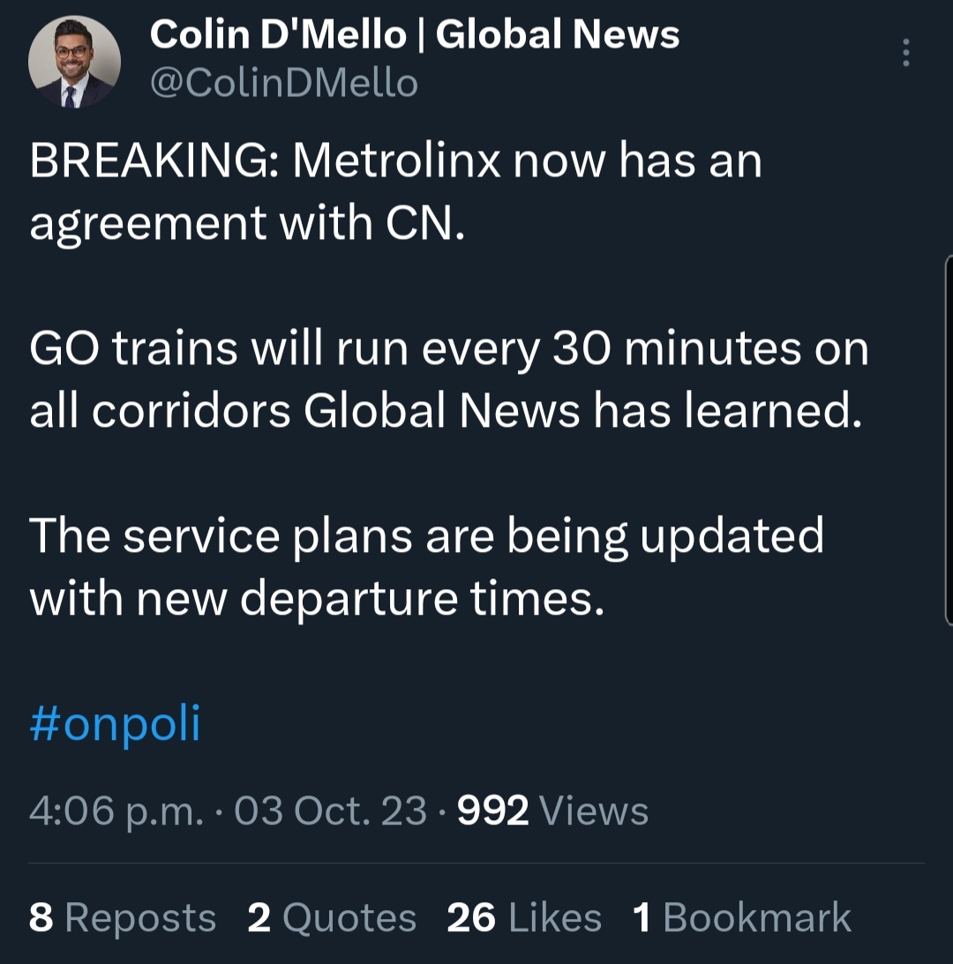Click the 4:06 p.m. timestamp
The width and height of the screenshot is (953, 964).
point(116,811)
